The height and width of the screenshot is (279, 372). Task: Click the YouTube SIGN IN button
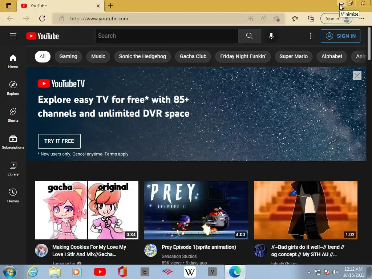click(340, 36)
